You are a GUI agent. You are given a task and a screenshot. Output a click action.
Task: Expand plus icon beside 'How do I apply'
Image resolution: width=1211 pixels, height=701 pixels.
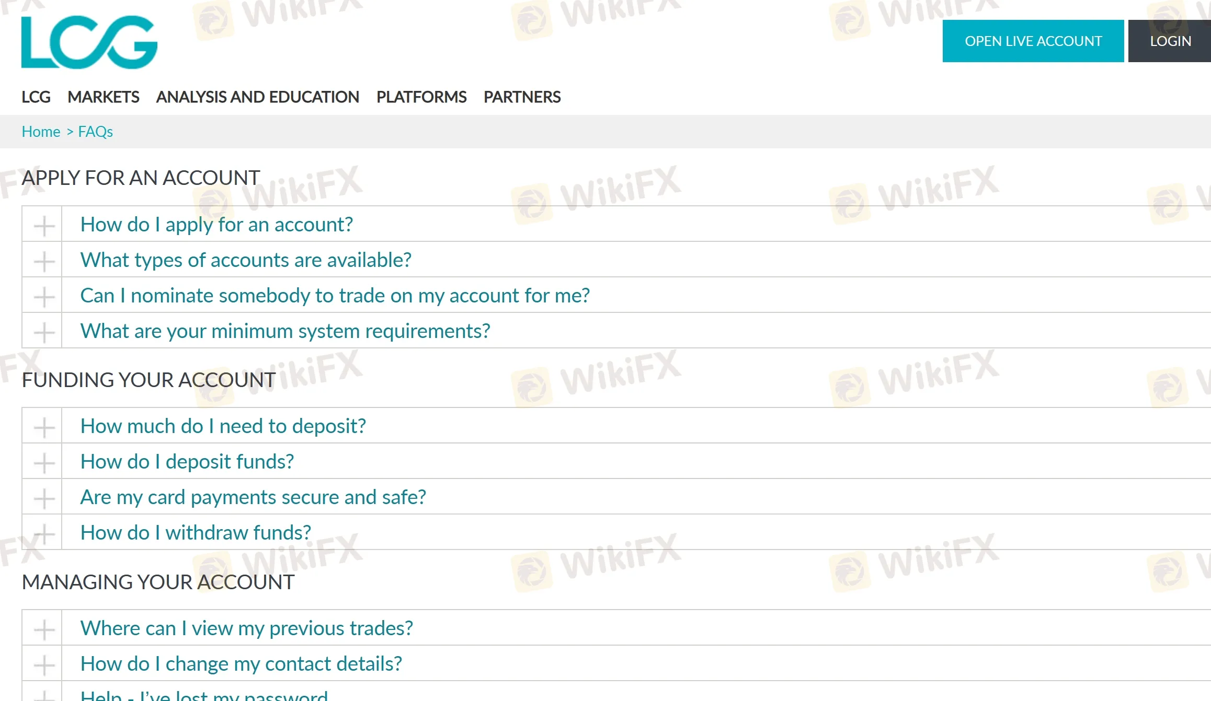click(x=44, y=225)
